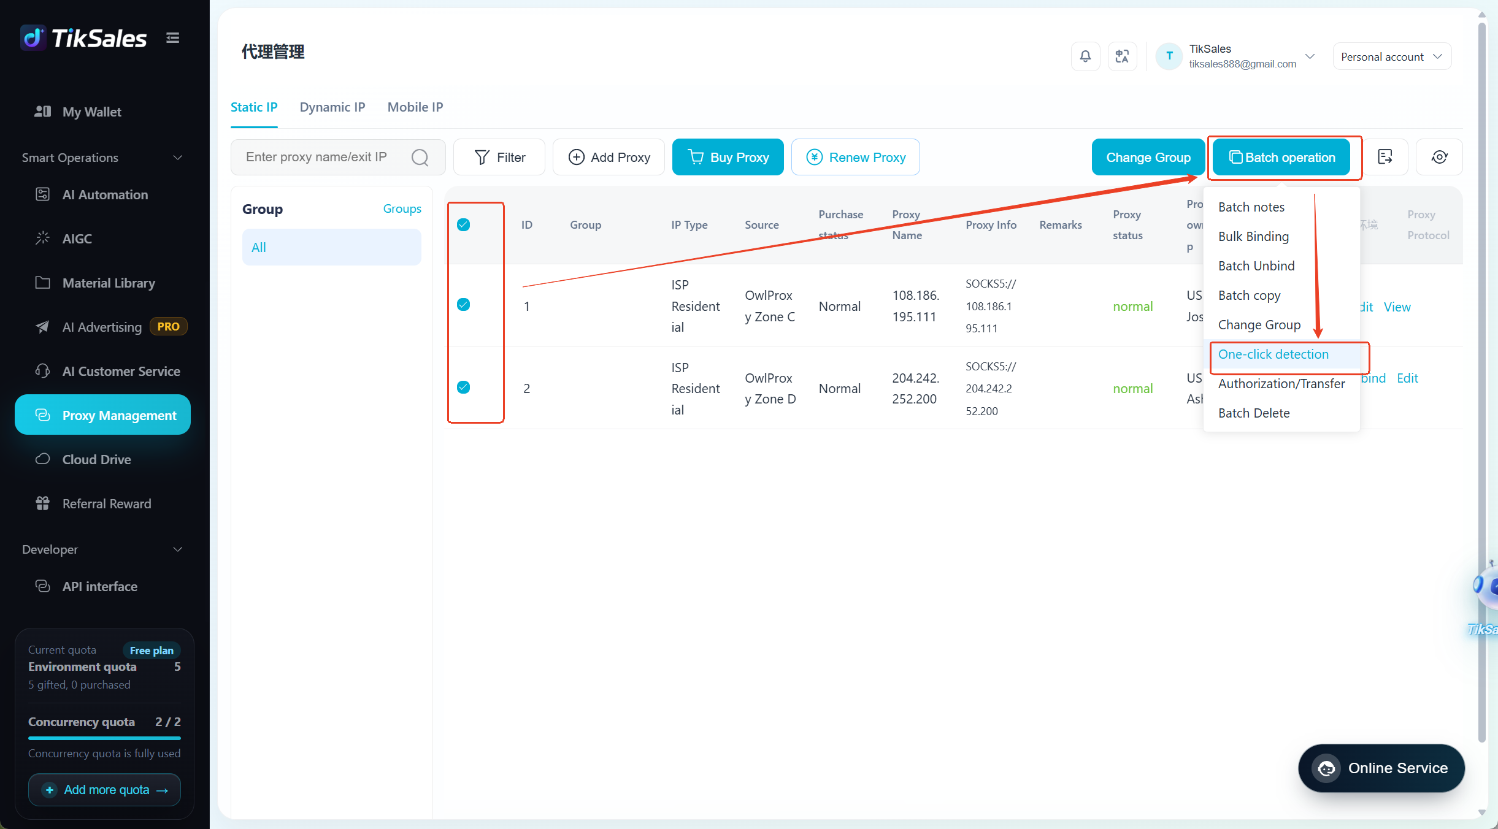Uncheck the select-all header checkbox
Image resolution: width=1498 pixels, height=829 pixels.
pyautogui.click(x=464, y=224)
